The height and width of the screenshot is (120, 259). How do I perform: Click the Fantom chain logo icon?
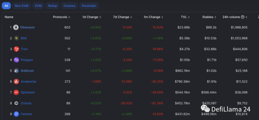click(16, 114)
